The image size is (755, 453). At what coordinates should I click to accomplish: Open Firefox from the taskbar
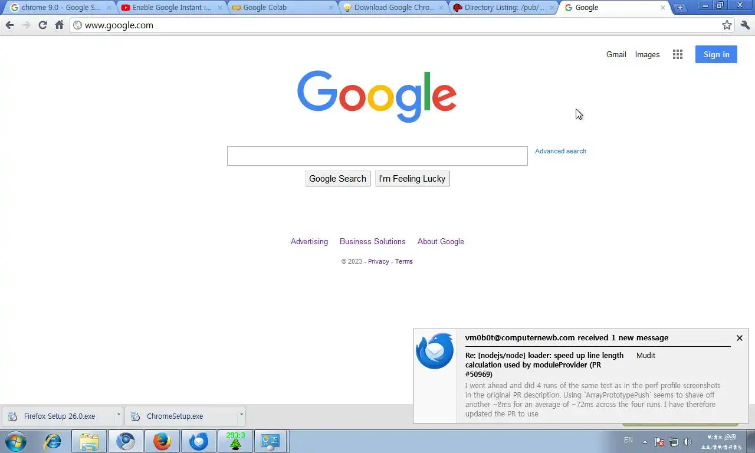[162, 441]
